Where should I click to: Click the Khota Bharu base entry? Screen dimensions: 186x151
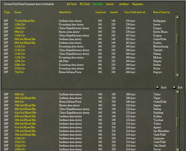click(160, 32)
